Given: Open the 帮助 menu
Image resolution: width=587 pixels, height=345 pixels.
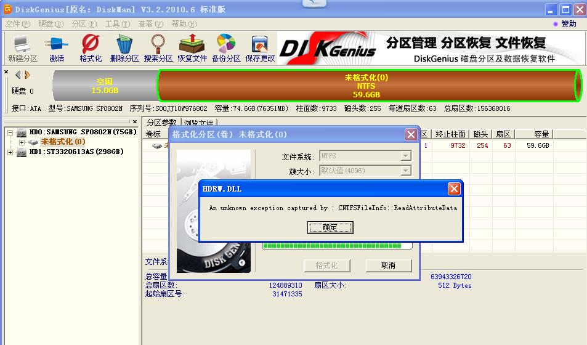Looking at the screenshot, I should [184, 24].
